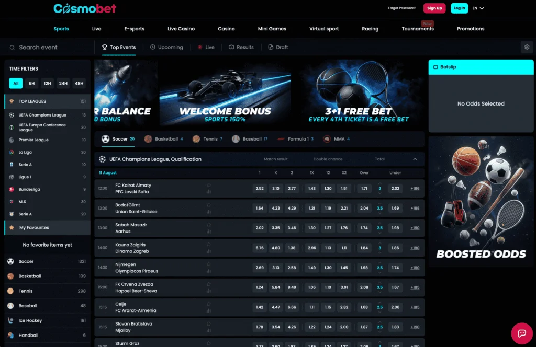Screen dimensions: 536x347
Task: Click the Formula 1 car icon
Action: tap(281, 139)
